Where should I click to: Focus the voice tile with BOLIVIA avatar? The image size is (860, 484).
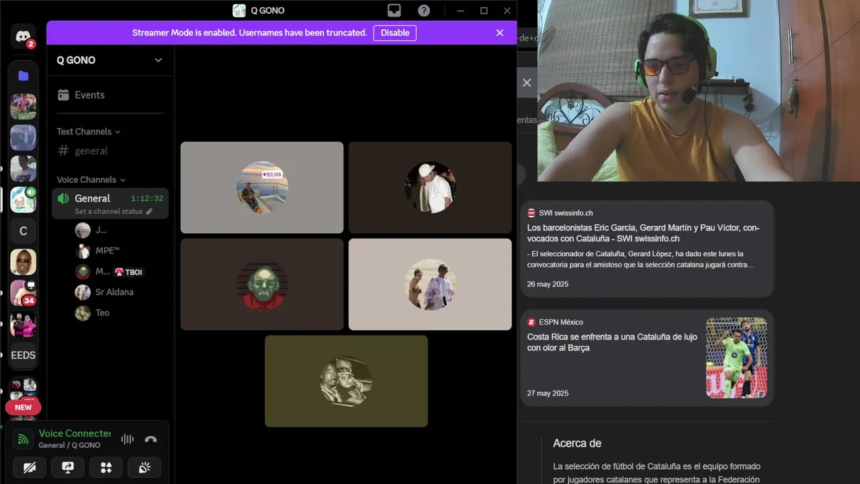(262, 188)
